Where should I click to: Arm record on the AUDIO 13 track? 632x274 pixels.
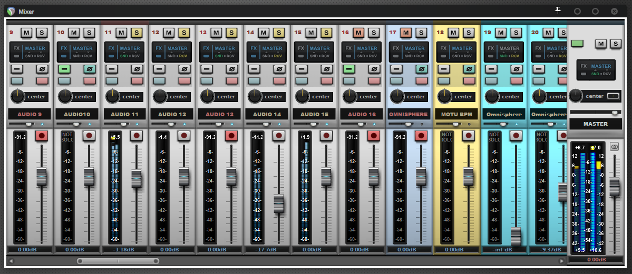(x=231, y=136)
